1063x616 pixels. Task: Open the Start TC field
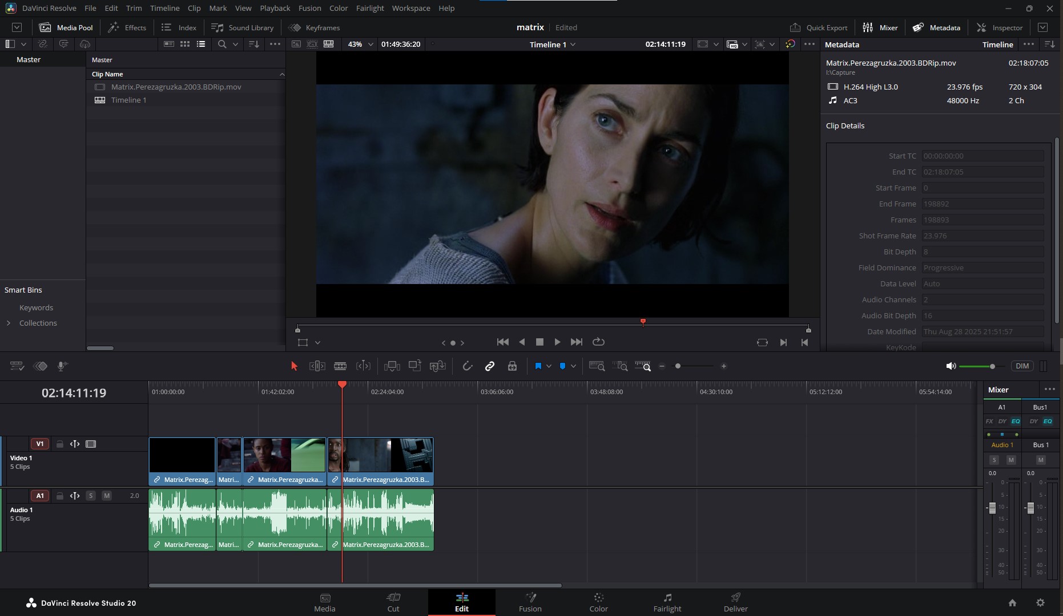tap(983, 156)
